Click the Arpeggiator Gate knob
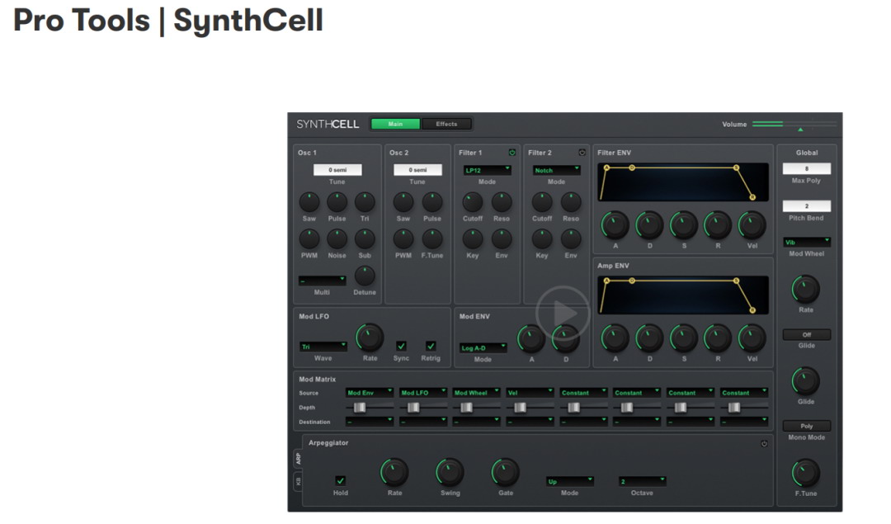Image resolution: width=891 pixels, height=524 pixels. (x=505, y=472)
